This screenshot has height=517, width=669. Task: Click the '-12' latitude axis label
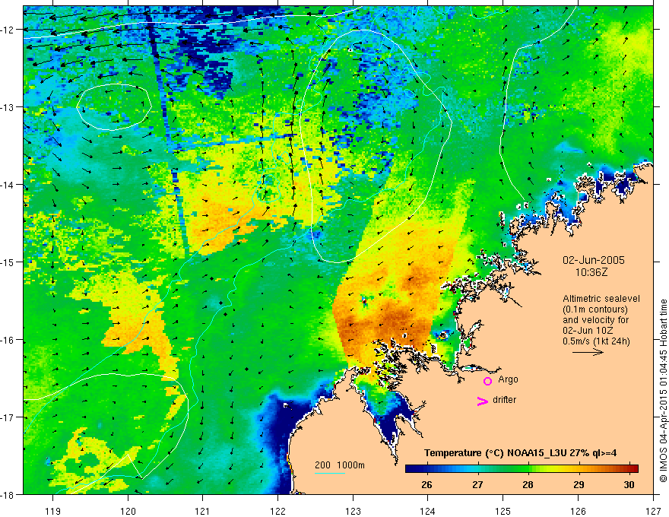pyautogui.click(x=8, y=30)
